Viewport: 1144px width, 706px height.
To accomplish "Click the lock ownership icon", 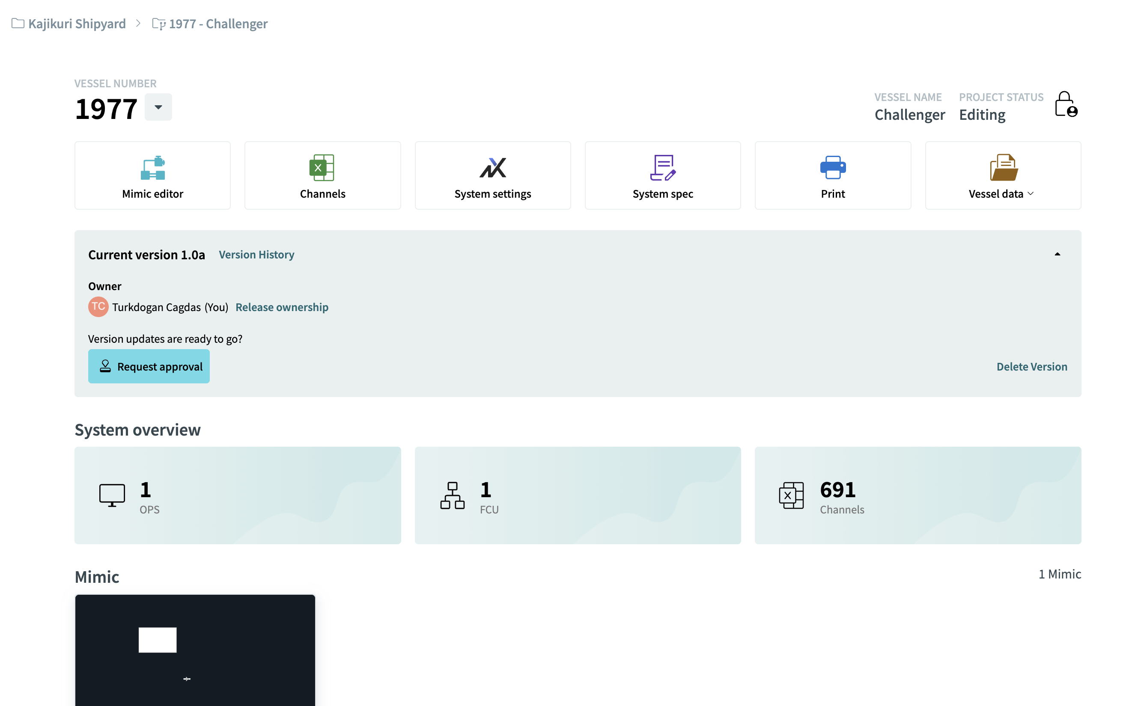I will point(1066,104).
